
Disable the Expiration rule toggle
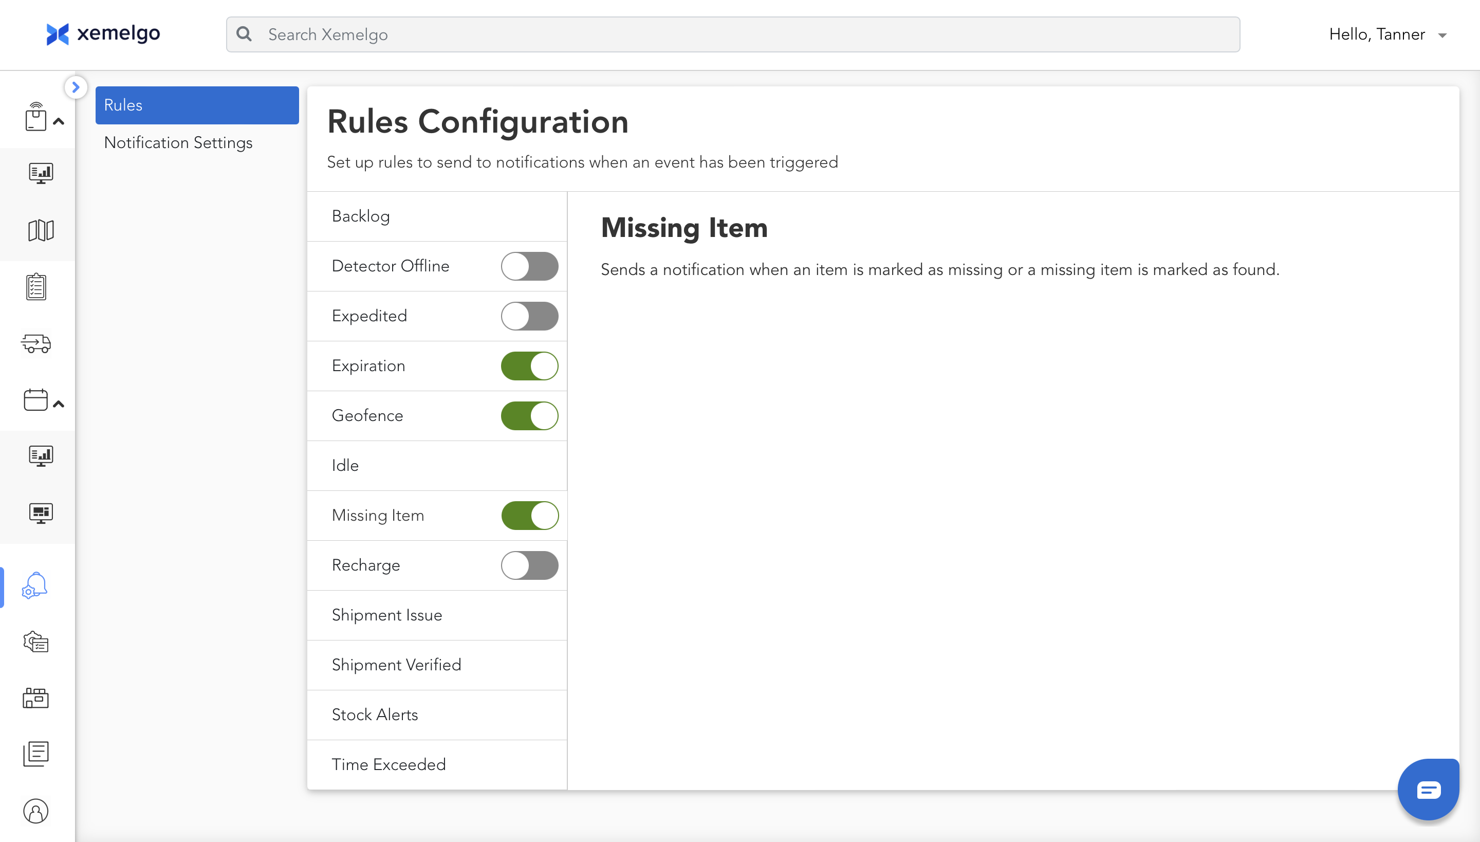click(x=529, y=366)
